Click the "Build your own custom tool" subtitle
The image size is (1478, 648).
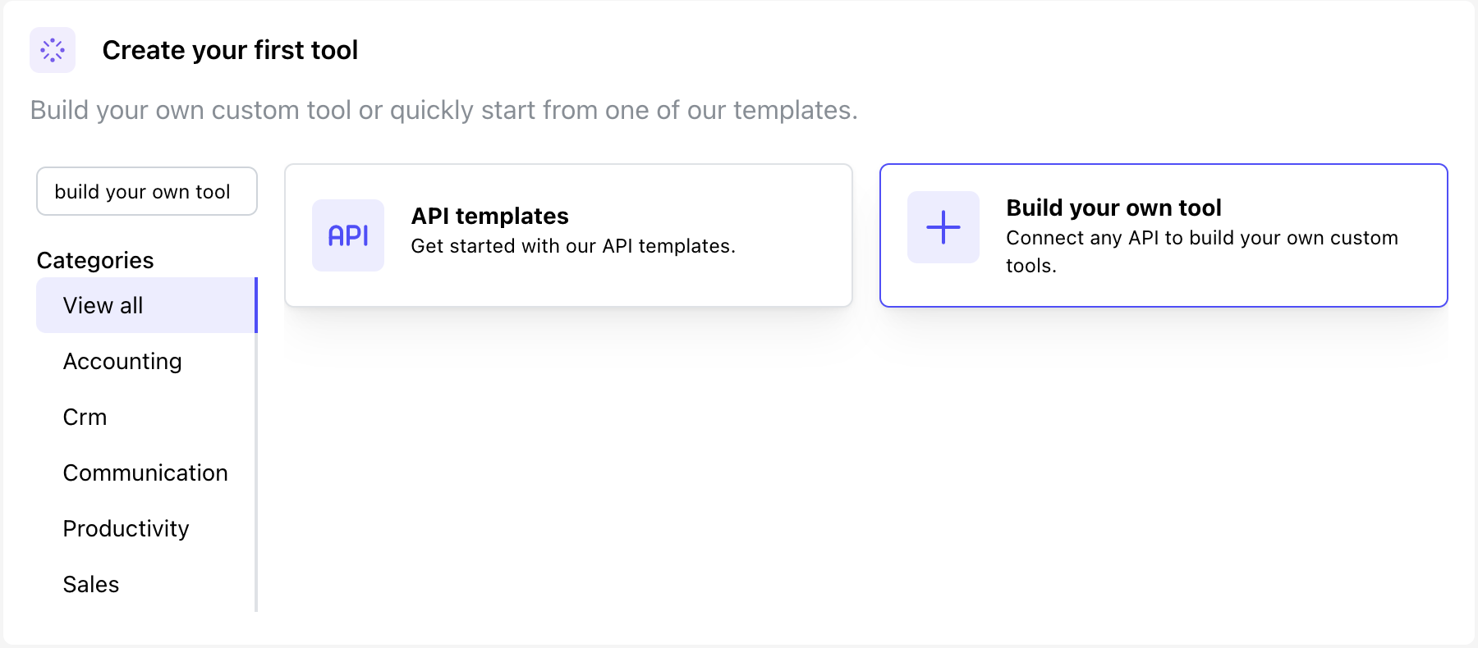443,110
